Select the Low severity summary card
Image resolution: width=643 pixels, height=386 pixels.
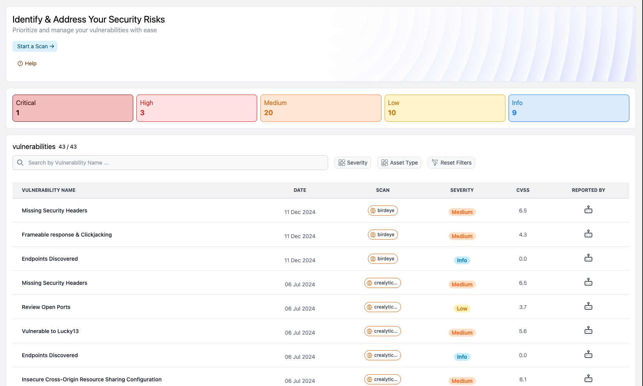445,108
